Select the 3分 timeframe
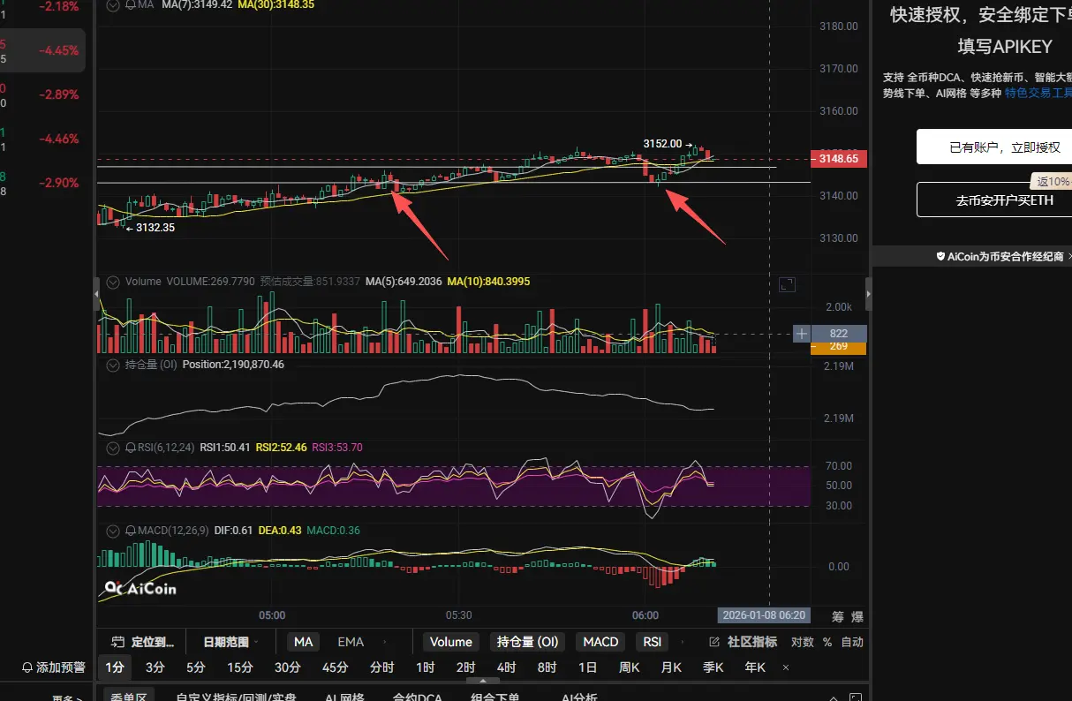This screenshot has width=1072, height=701. (155, 667)
